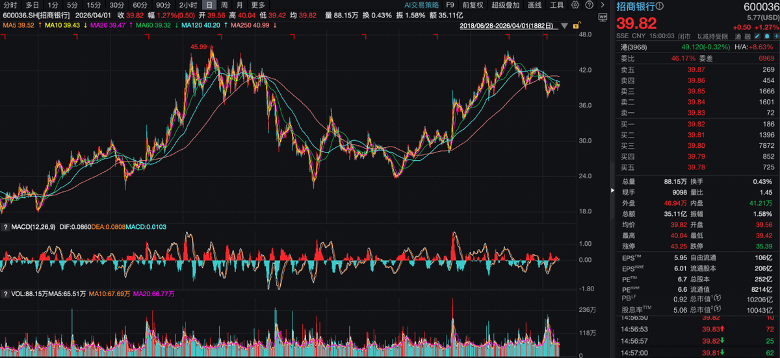
Task: Select the 分时 intraday tab
Action: 10,5
